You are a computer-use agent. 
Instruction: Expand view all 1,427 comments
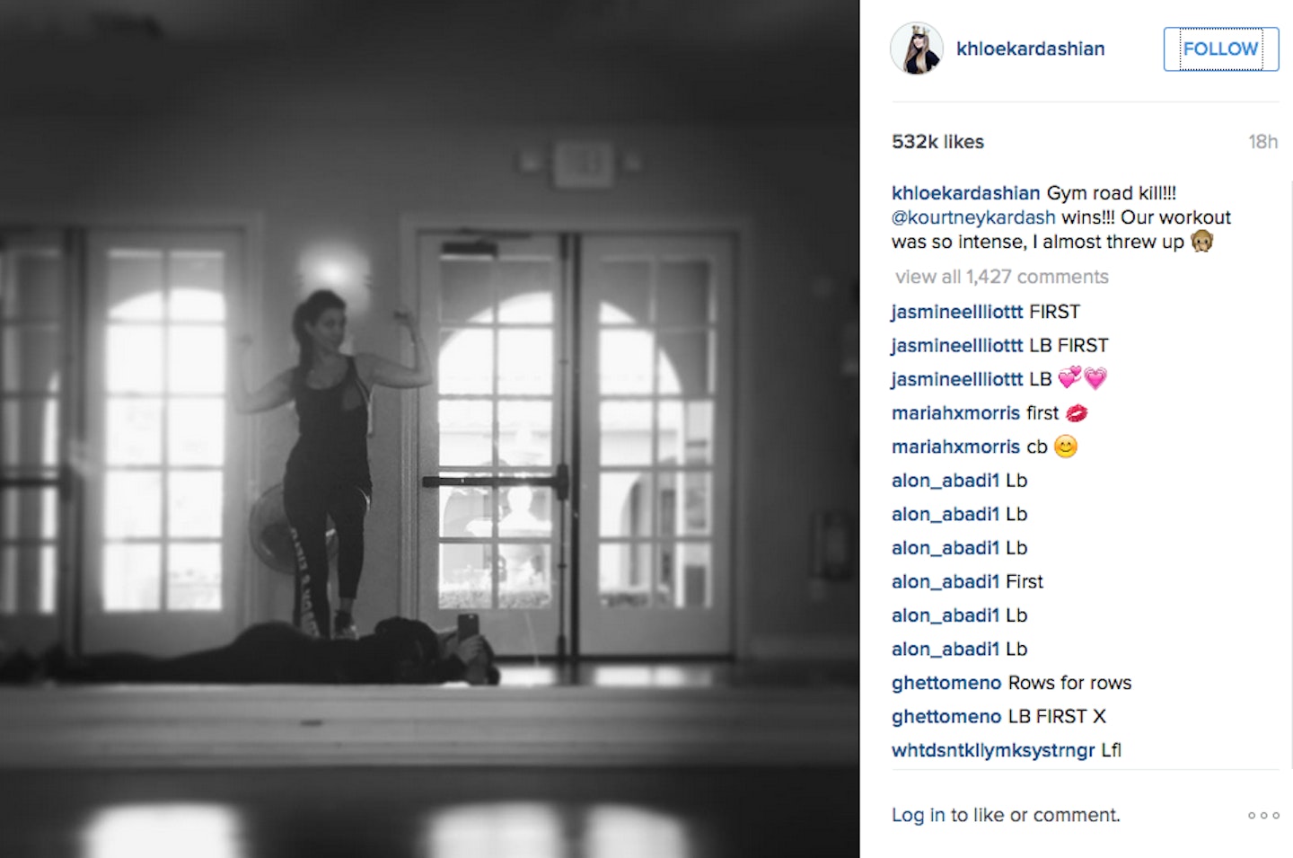point(1002,277)
